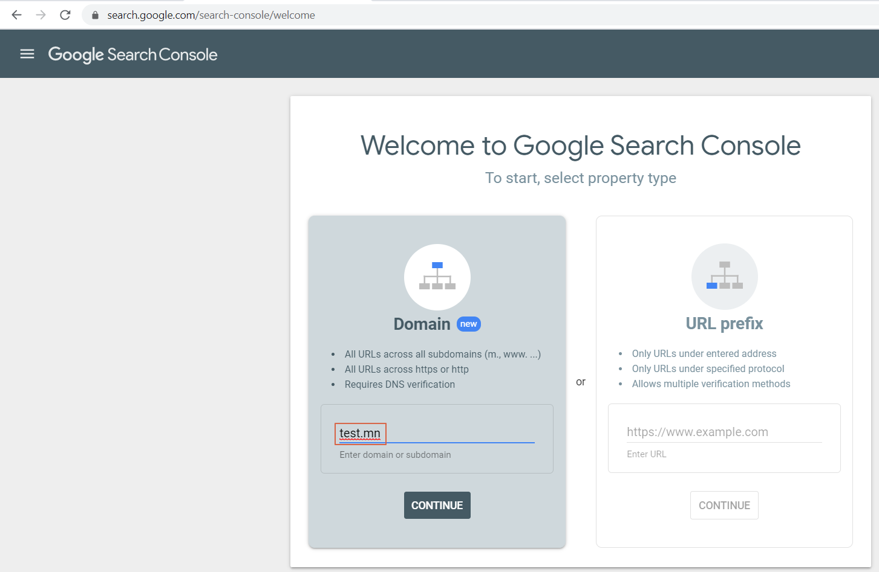
Task: Click "Enter domain or subdomain" helper text
Action: click(395, 455)
